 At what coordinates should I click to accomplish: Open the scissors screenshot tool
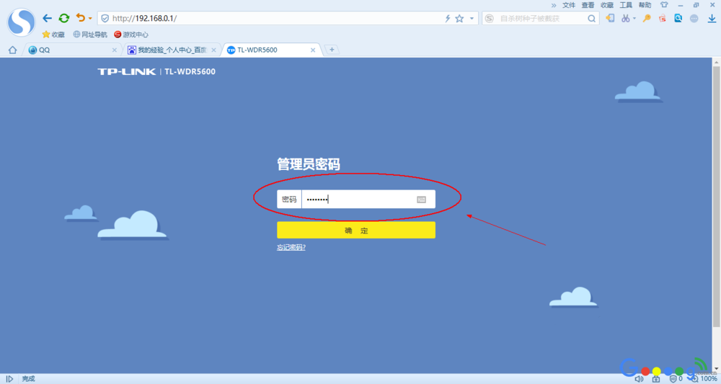click(625, 19)
